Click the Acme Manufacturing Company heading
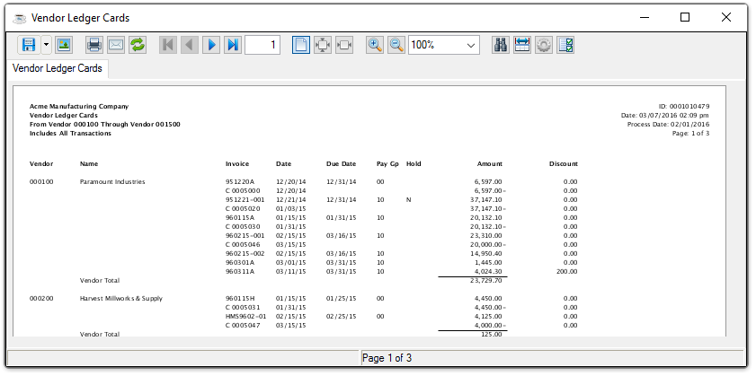Viewport: 756px width, 376px height. click(x=79, y=107)
